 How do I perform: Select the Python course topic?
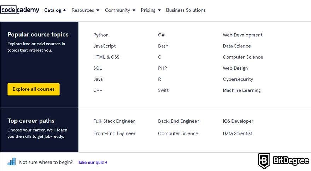tap(101, 35)
